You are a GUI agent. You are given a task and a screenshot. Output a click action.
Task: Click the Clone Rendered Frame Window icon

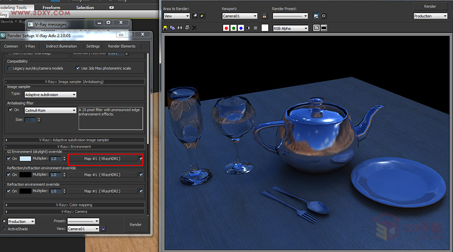180,28
